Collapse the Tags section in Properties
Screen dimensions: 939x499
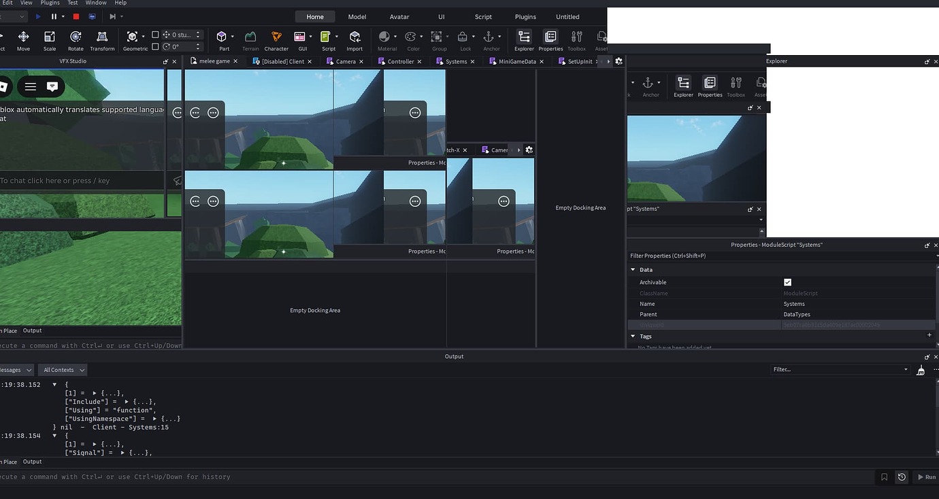pos(633,336)
